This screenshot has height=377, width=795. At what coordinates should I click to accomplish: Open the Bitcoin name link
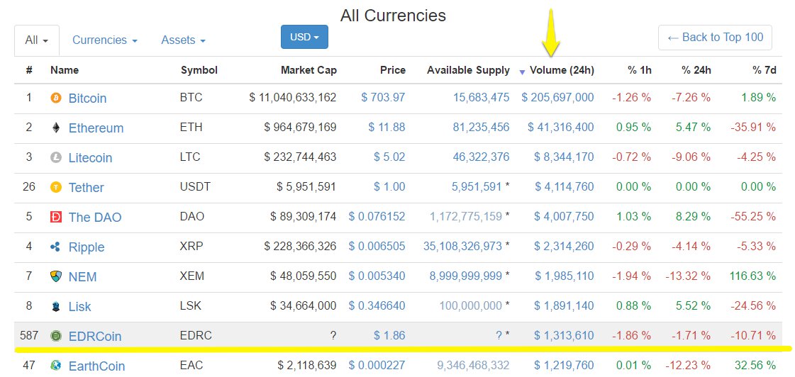[x=87, y=98]
